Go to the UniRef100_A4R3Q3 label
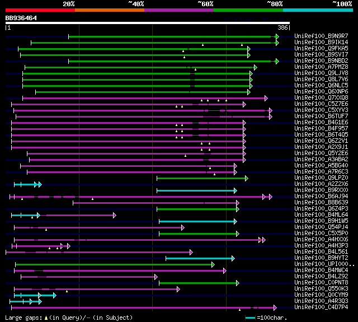 321,301
